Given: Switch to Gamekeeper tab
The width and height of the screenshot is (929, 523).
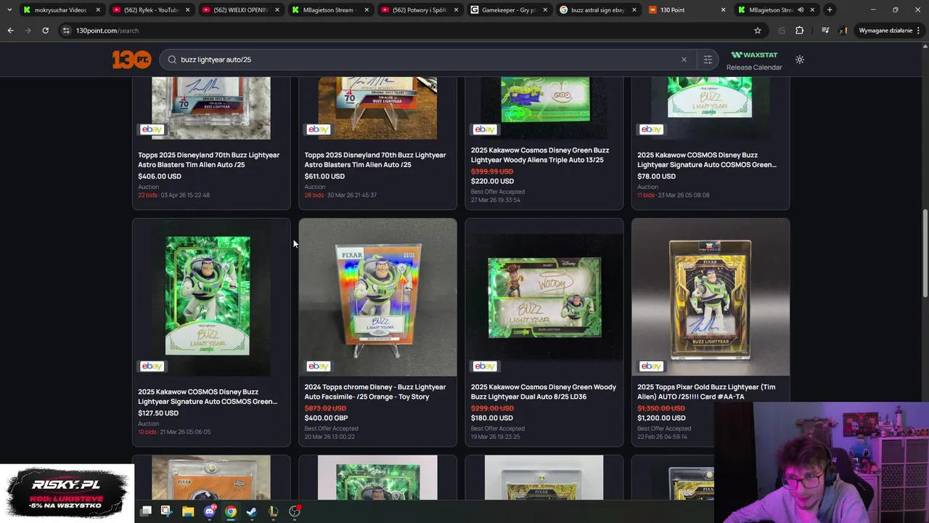Looking at the screenshot, I should click(508, 9).
